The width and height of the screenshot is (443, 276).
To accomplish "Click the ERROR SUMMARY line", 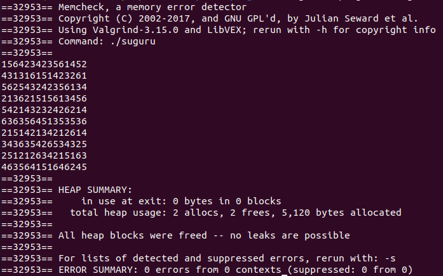I will (x=207, y=270).
